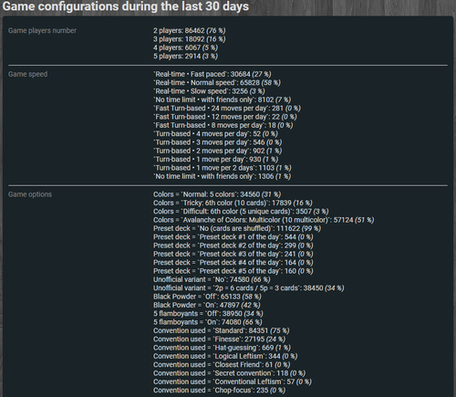
Task: Click 'Black Powder = On' 47897 line
Action: [207, 305]
